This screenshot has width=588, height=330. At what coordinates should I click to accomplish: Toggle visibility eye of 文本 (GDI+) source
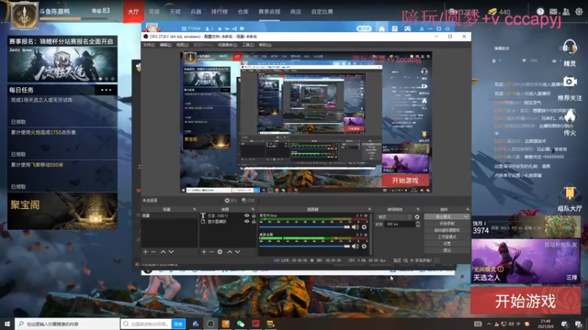coord(246,216)
